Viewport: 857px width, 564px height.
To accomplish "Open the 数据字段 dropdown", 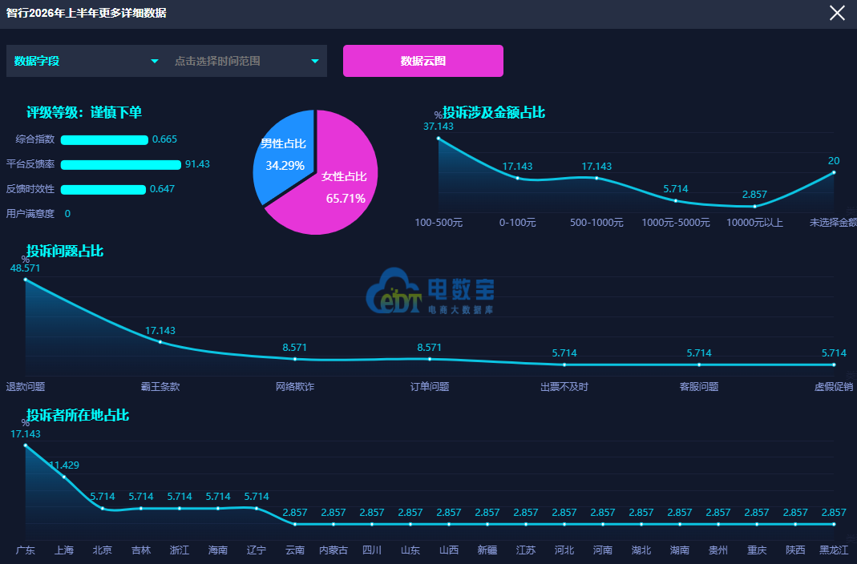I will pos(87,61).
